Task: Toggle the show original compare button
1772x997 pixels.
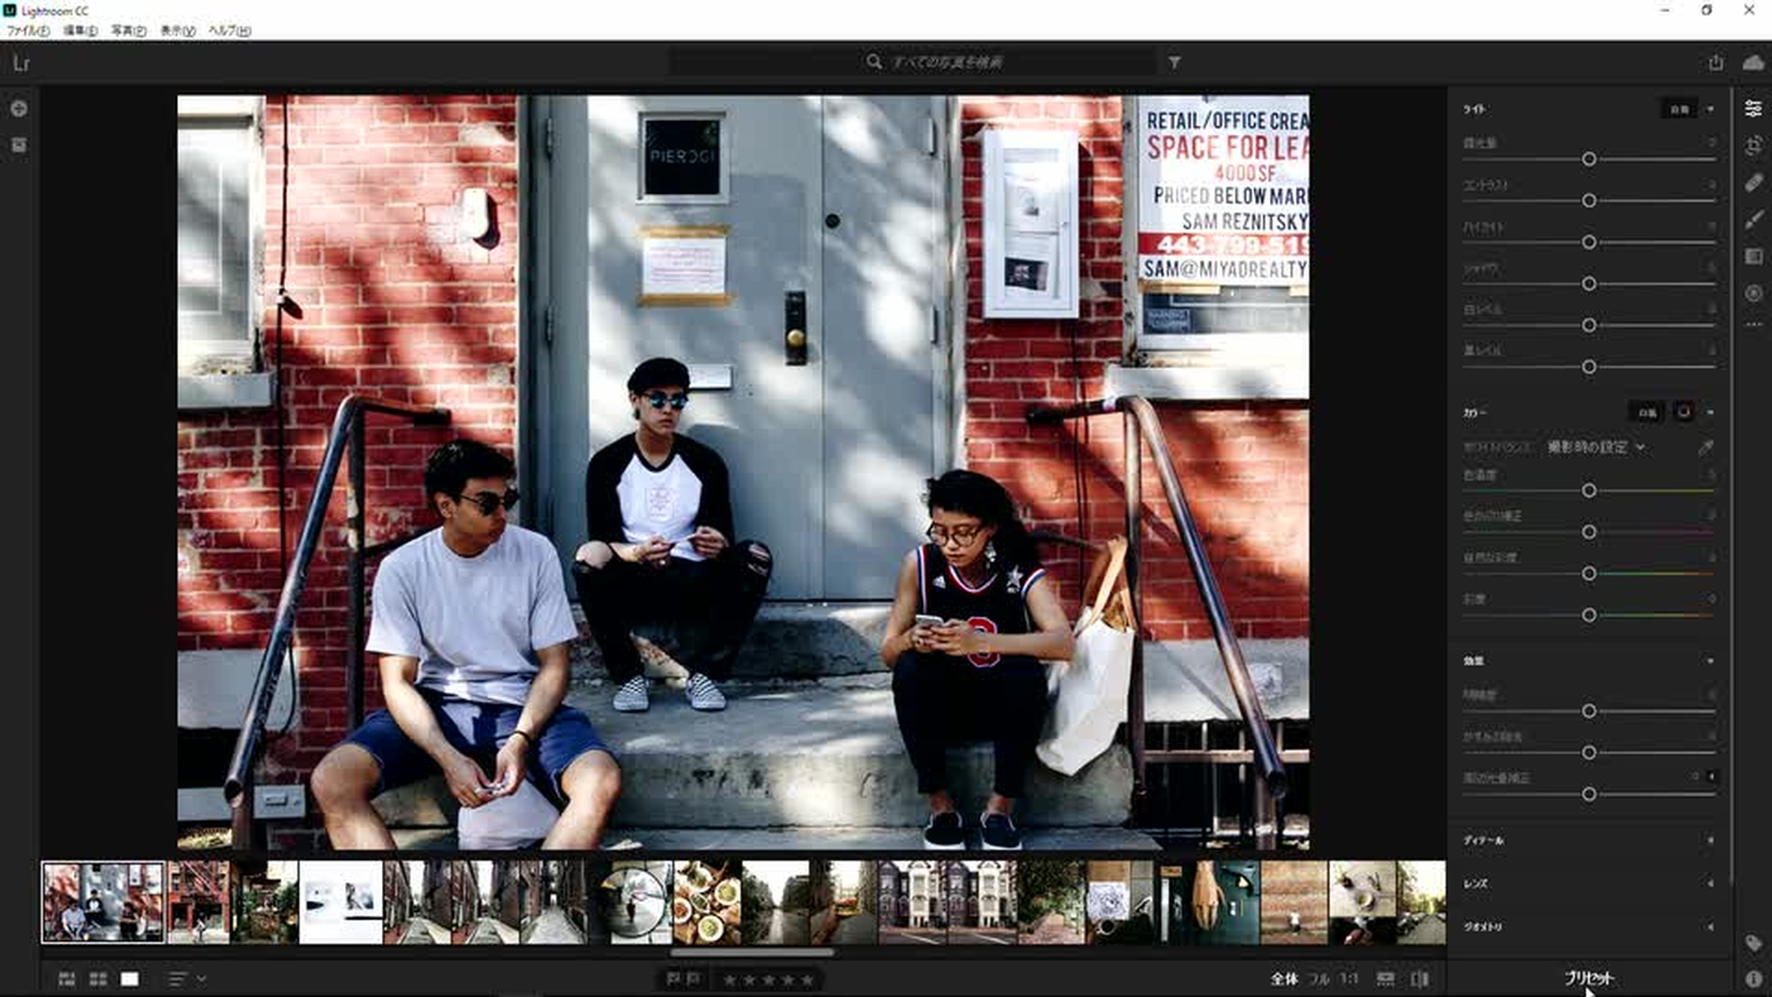Action: coord(1419,979)
